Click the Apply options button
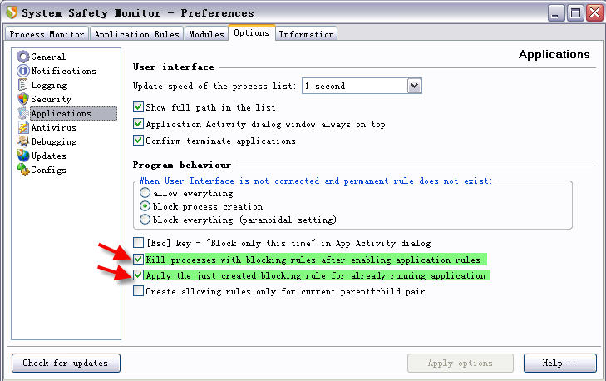 tap(461, 363)
